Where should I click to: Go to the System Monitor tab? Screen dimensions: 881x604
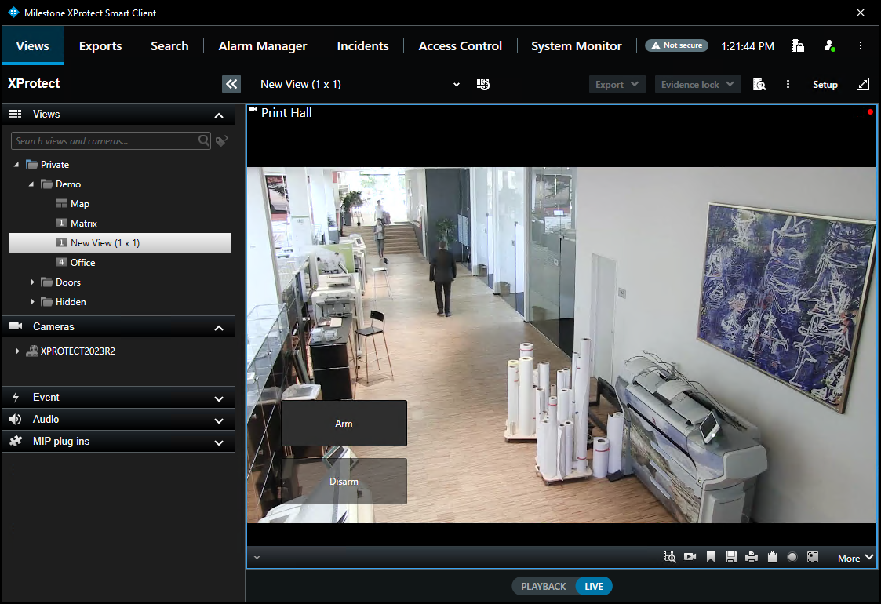(576, 46)
